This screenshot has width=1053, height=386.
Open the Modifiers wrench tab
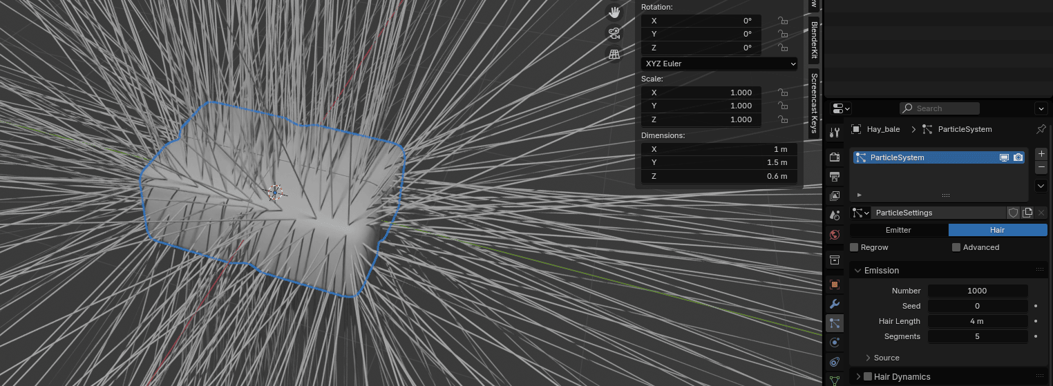coord(835,304)
